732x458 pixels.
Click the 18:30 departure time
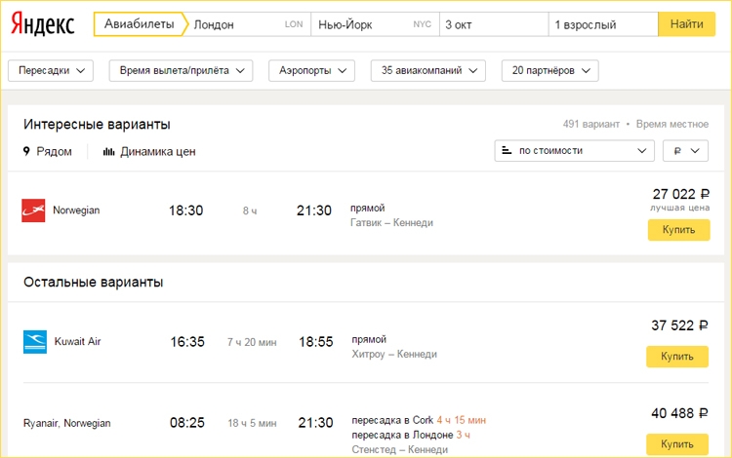(185, 210)
